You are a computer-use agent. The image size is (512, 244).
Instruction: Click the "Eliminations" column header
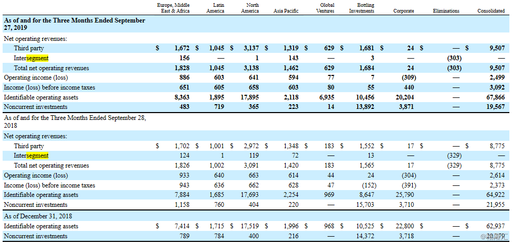coord(446,11)
